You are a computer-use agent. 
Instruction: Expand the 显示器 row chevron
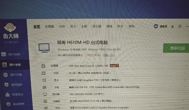point(184,94)
